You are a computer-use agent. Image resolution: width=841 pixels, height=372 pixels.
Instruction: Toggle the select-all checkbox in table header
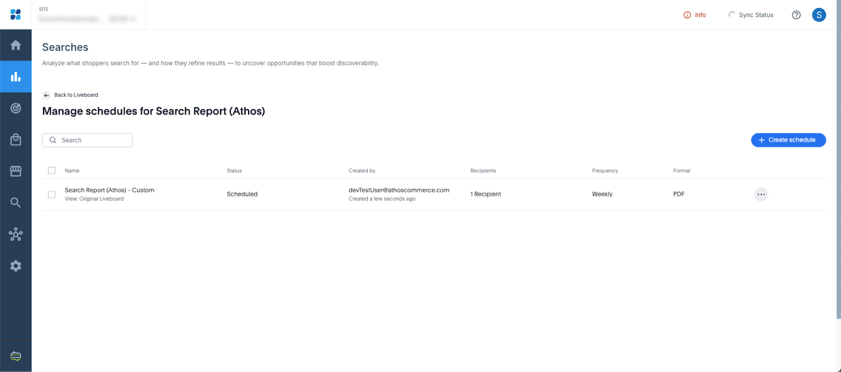(x=52, y=170)
